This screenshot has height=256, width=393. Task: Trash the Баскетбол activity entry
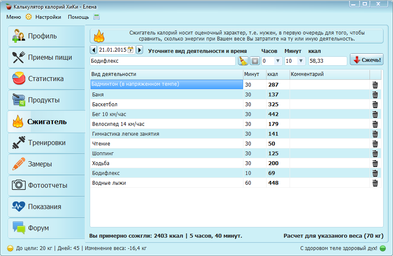(375, 105)
